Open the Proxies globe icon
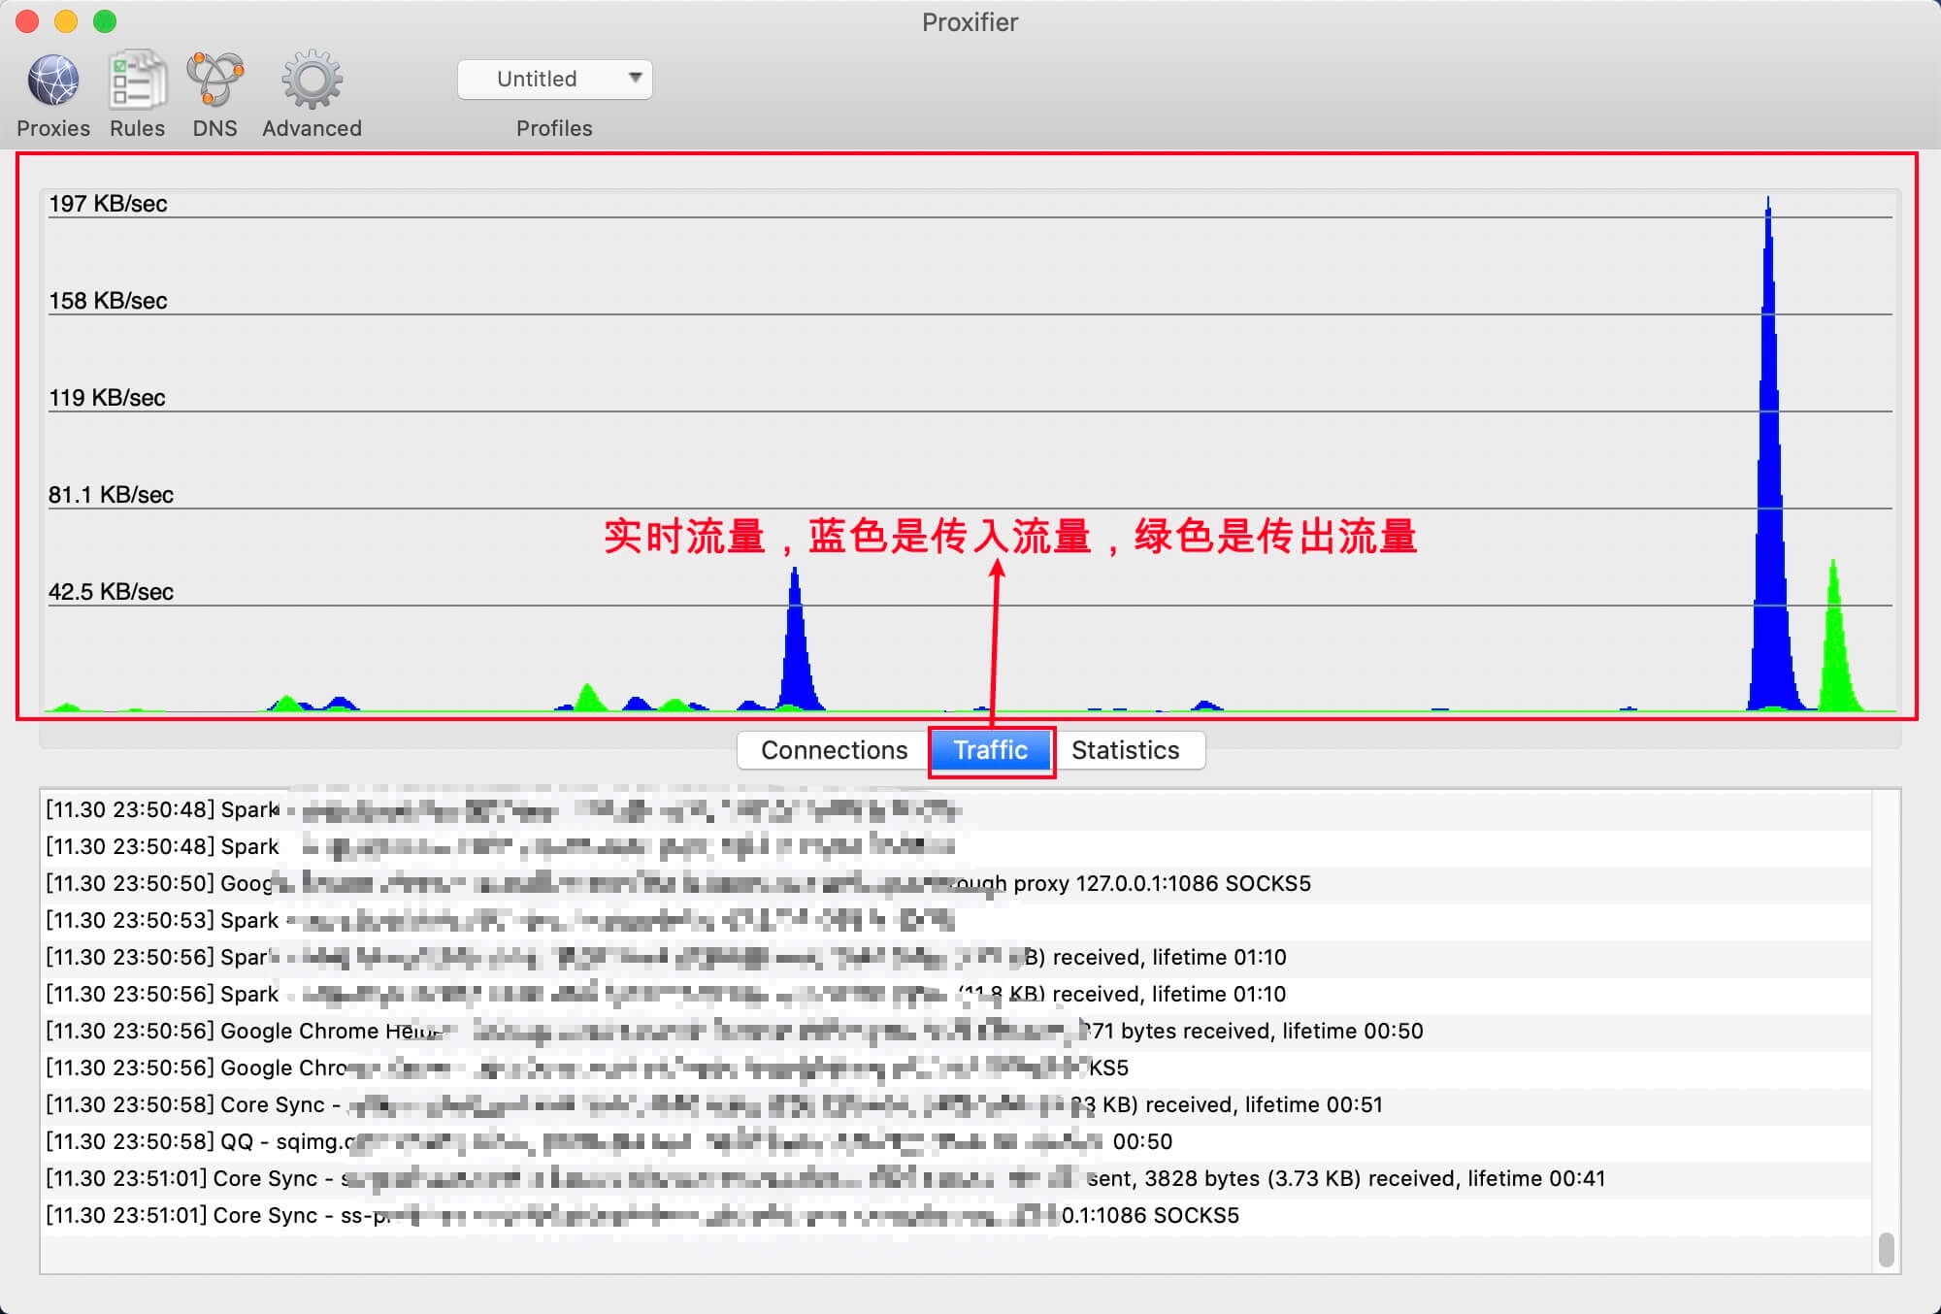Screen dimensions: 1941x1314 pyautogui.click(x=53, y=81)
